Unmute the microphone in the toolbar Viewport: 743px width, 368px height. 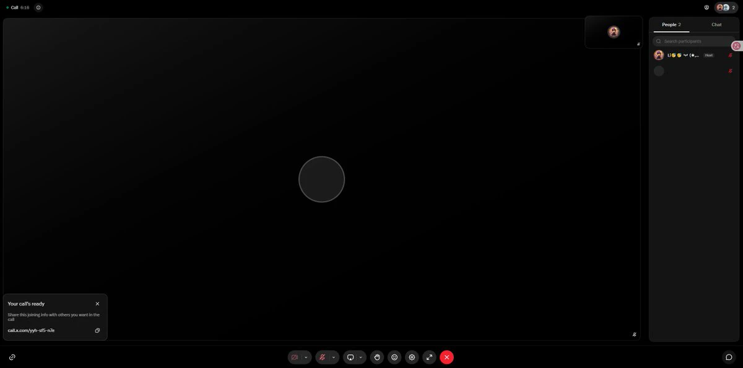pyautogui.click(x=322, y=357)
